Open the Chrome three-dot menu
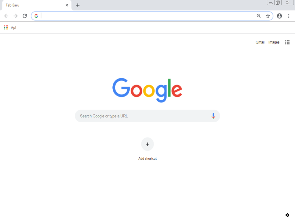This screenshot has height=222, width=295. coord(289,16)
